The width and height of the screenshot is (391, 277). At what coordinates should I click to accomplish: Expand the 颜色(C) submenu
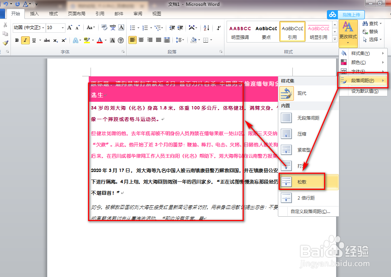[x=363, y=62]
